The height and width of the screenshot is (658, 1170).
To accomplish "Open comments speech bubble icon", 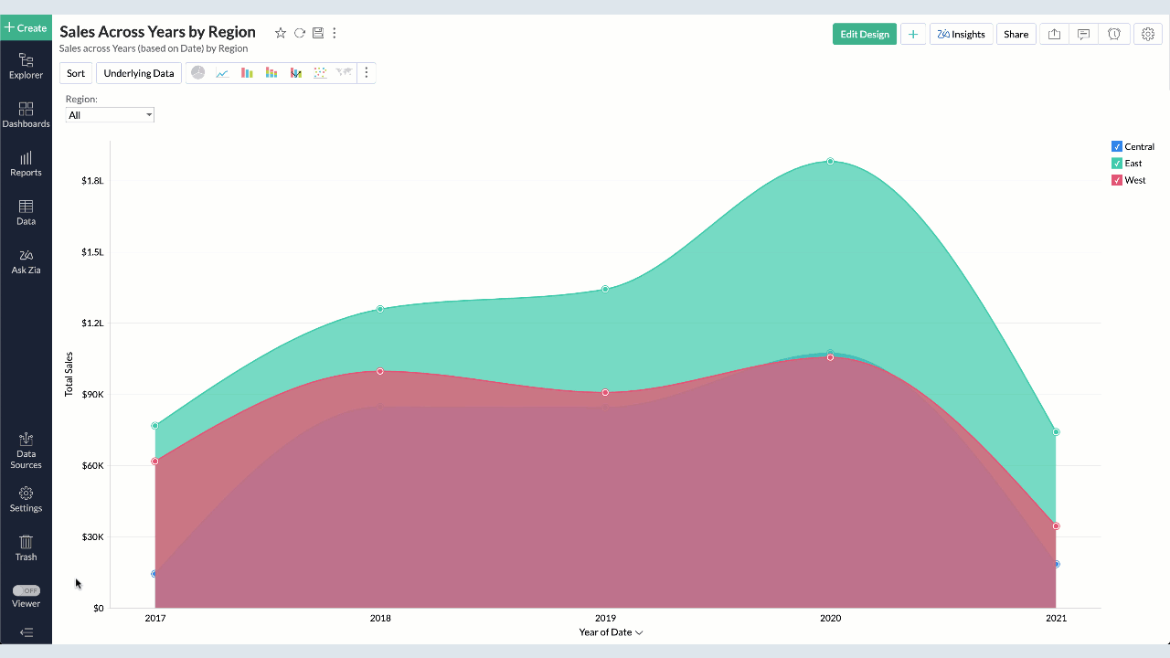I will (1083, 35).
